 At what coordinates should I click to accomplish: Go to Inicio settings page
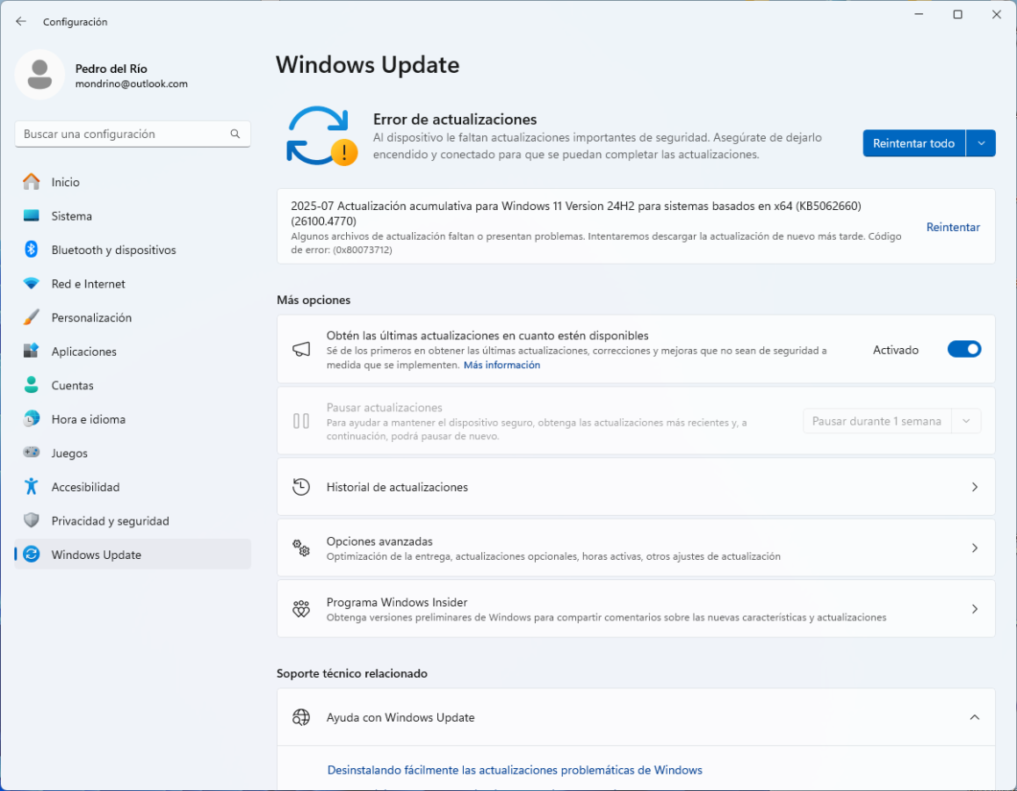133,182
